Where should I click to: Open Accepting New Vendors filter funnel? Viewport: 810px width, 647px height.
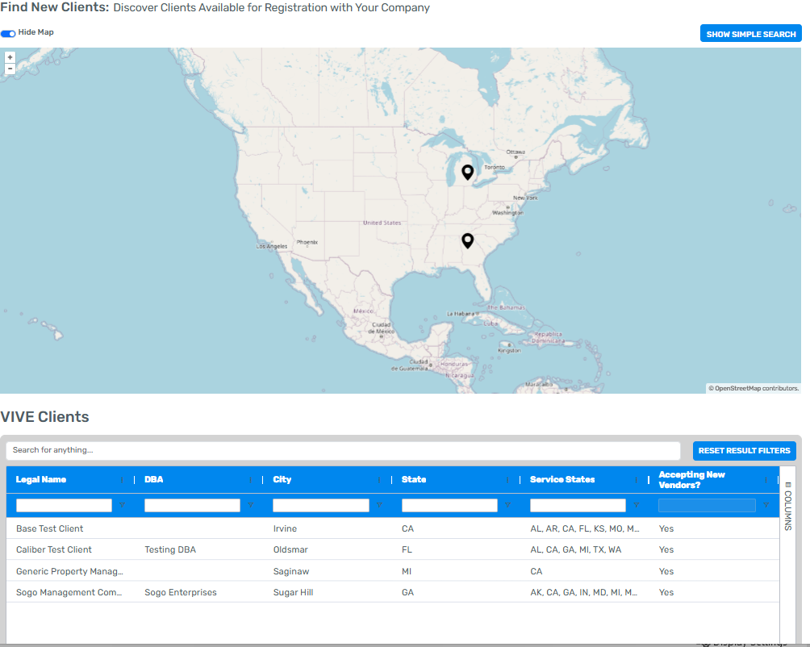click(x=766, y=505)
